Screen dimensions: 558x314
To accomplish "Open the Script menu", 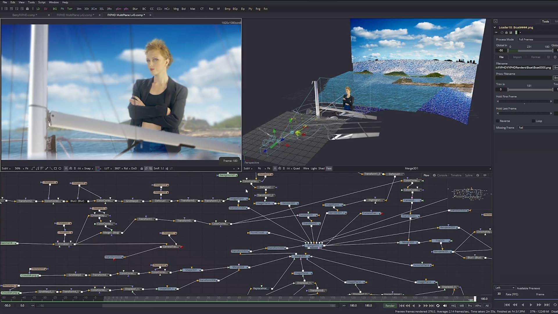I will (42, 2).
